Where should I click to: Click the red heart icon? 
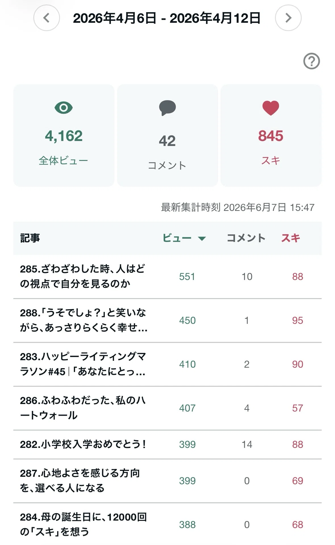271,108
